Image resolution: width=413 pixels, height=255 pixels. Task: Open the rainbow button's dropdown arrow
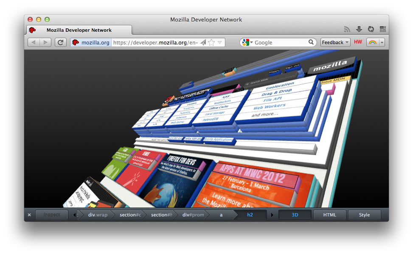pyautogui.click(x=381, y=42)
